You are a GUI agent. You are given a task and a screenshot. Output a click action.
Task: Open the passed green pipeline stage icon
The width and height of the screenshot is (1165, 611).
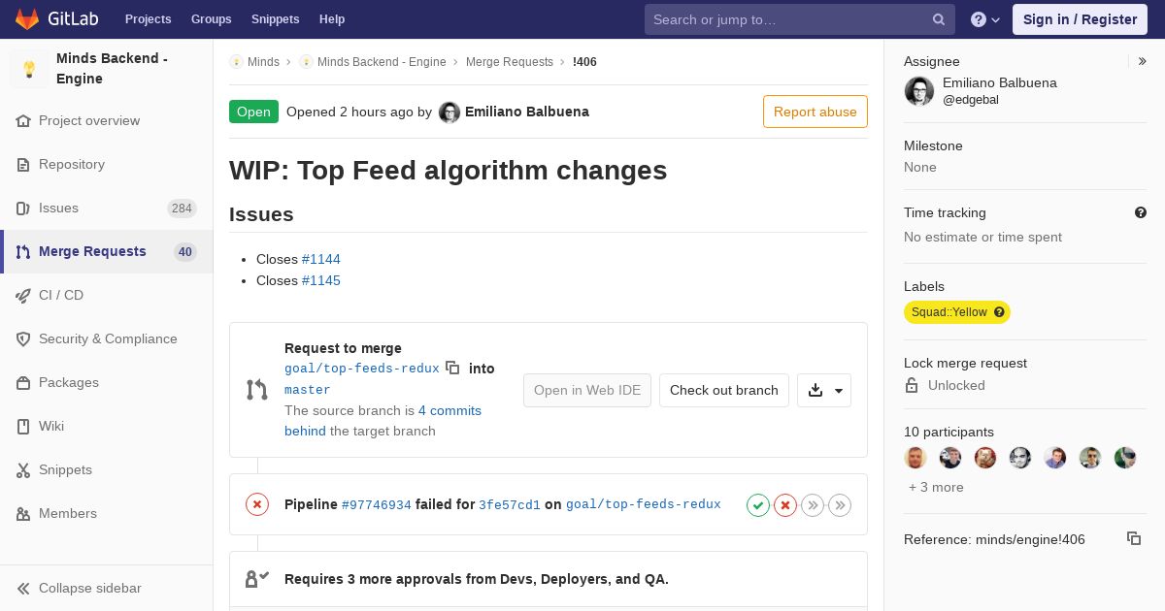[x=758, y=504]
